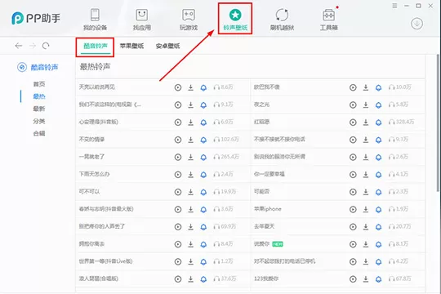Open 合辑 collections in the sidebar
The width and height of the screenshot is (441, 294).
[39, 133]
